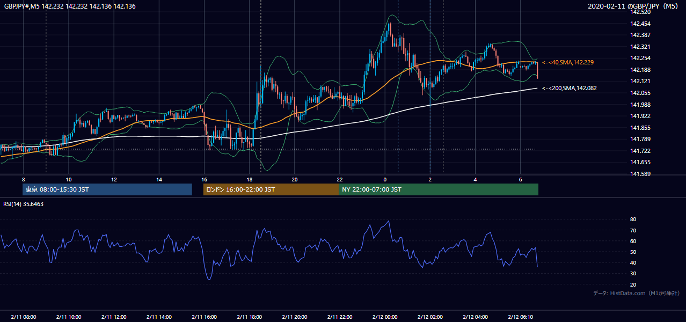This screenshot has width=686, height=322.
Task: Click RSI scale value 40
Action: 633,262
